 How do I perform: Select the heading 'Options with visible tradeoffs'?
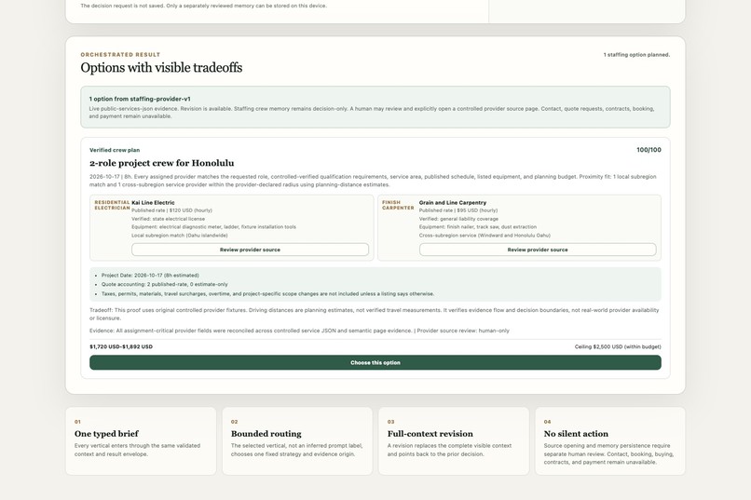tap(161, 67)
